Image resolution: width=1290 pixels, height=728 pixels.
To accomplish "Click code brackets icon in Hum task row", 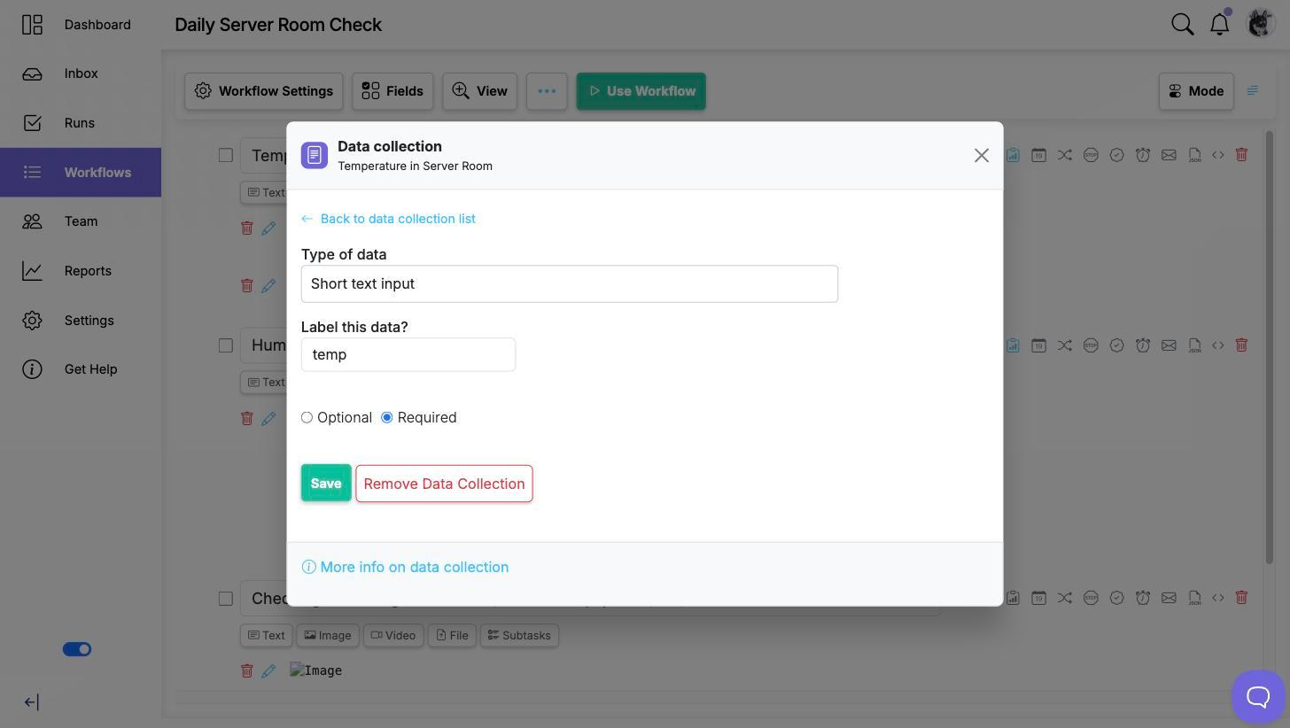I will 1218,345.
